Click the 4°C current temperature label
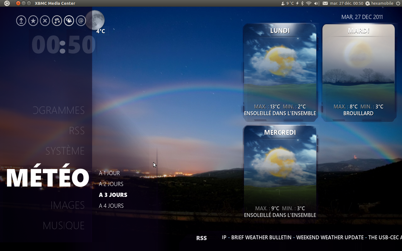 coord(101,31)
